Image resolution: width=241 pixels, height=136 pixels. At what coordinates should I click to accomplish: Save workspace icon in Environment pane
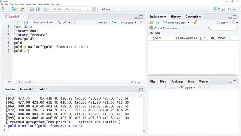157,23
